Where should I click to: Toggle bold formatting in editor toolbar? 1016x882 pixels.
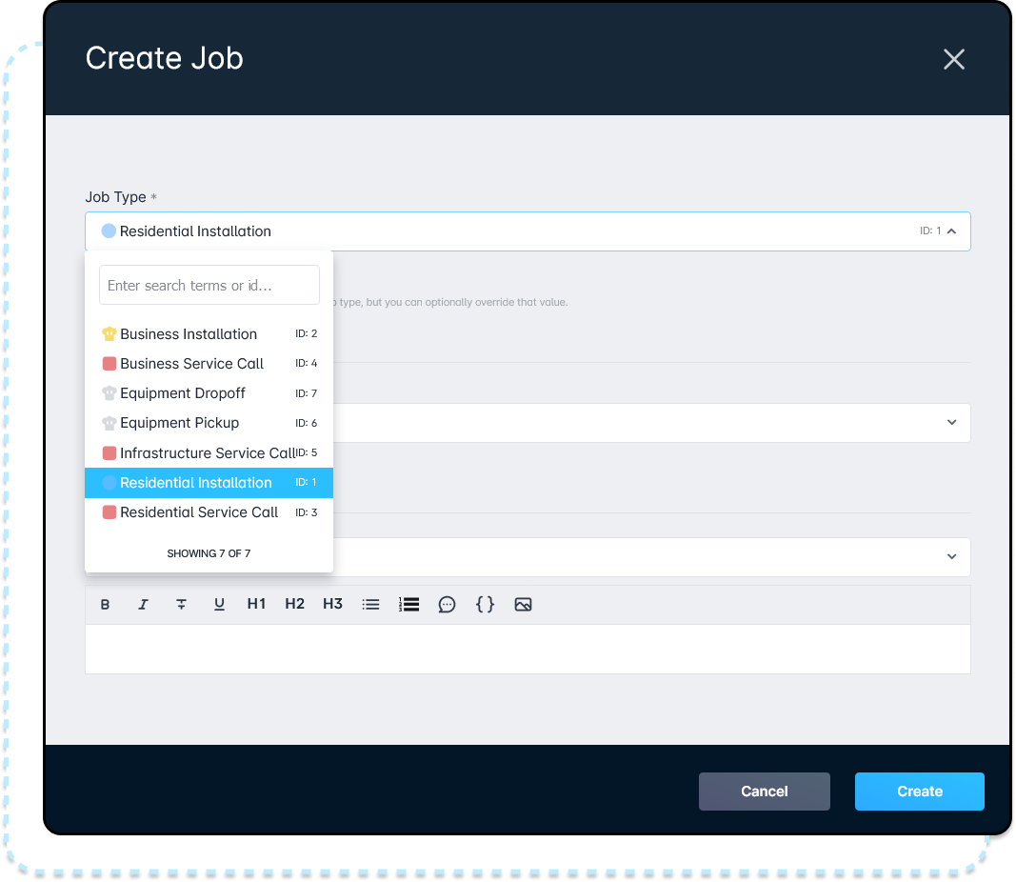click(105, 605)
